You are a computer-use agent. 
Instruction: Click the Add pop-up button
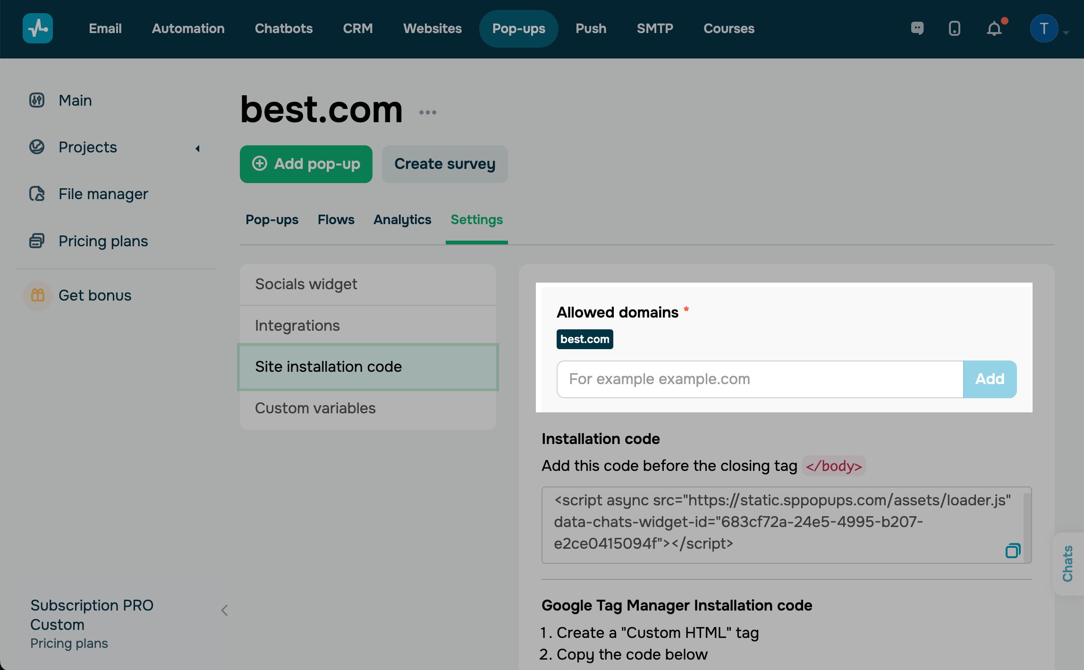(306, 164)
